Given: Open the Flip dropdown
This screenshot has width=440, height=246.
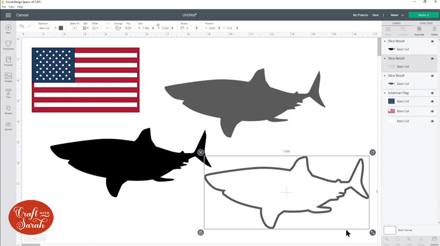Looking at the screenshot, I should pos(128,28).
